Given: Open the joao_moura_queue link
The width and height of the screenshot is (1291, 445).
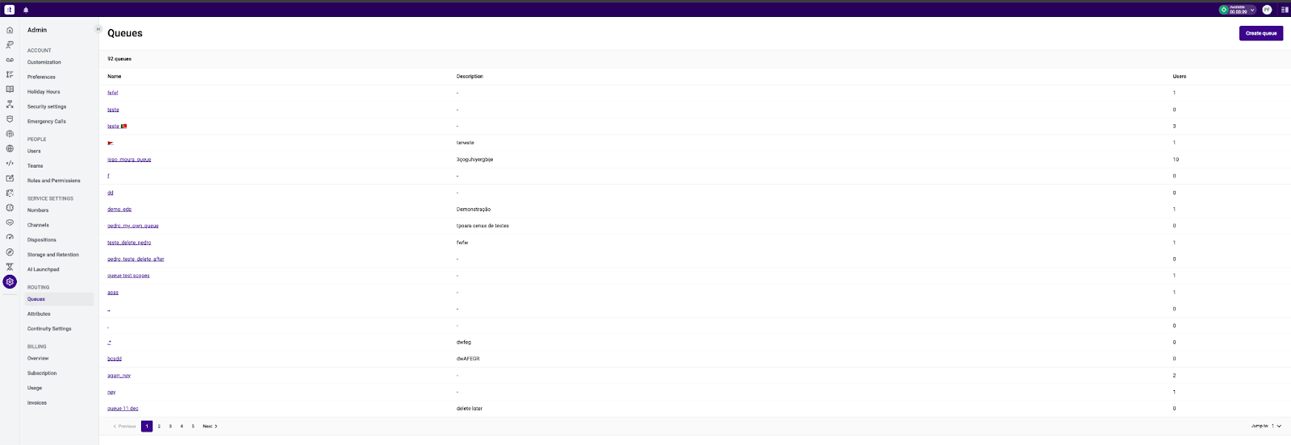Looking at the screenshot, I should (x=129, y=160).
